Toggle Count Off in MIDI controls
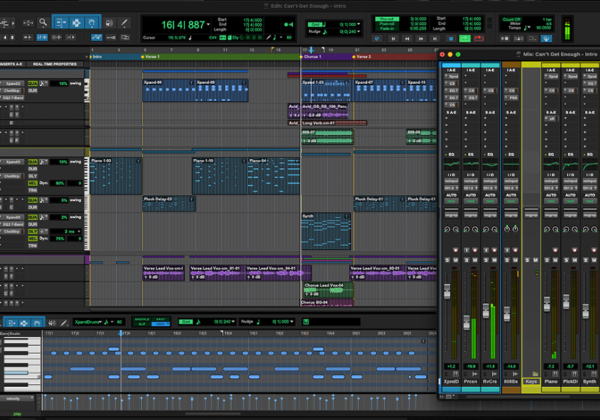 coord(511,19)
